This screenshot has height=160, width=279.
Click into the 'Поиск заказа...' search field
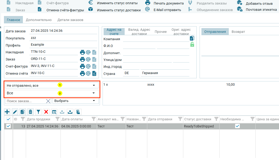tap(26, 101)
